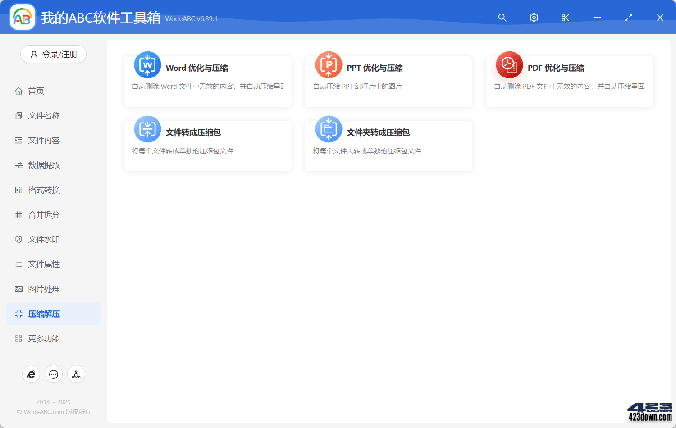Open the PDF 优化与压缩 tool icon
676x428 pixels.
(509, 65)
